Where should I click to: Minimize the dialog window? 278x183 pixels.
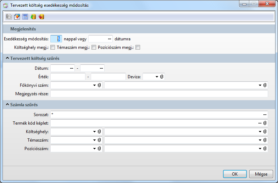(x=244, y=4)
